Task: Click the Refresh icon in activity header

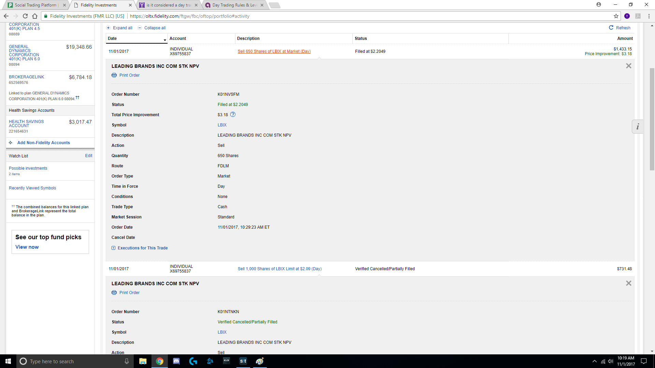Action: (611, 28)
